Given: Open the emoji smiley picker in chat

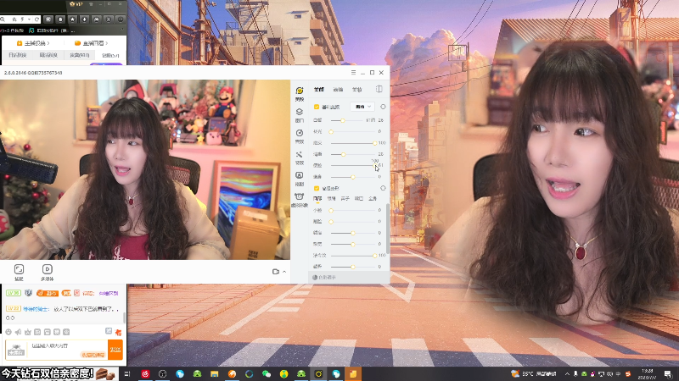Looking at the screenshot, I should [8, 332].
